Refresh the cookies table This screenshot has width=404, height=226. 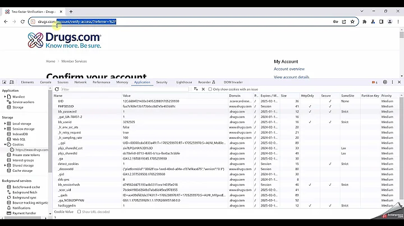[57, 89]
